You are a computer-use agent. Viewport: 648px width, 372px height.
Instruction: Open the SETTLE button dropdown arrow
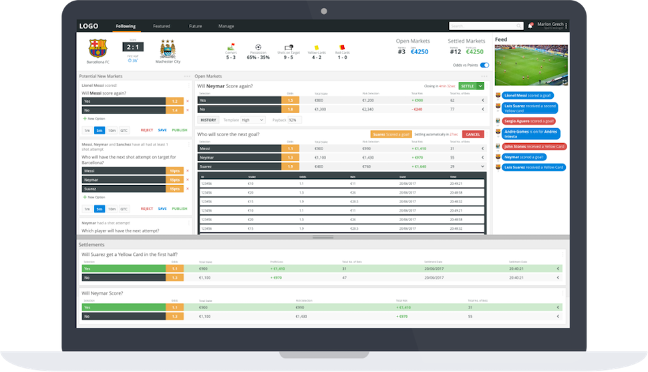point(480,86)
